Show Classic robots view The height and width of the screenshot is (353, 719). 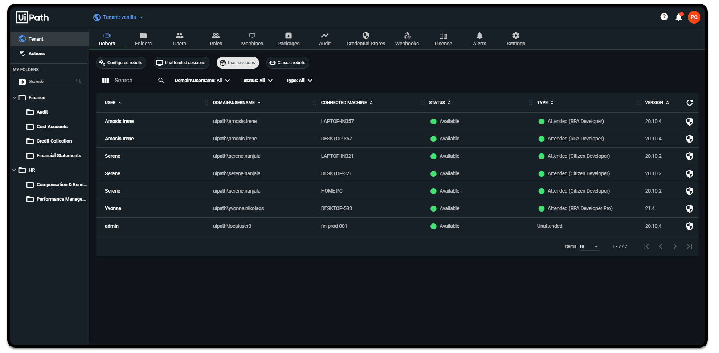click(288, 63)
